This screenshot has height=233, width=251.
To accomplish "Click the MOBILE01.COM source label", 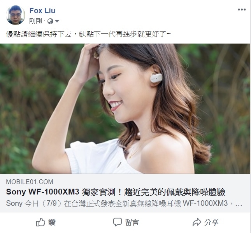I will (x=30, y=182).
